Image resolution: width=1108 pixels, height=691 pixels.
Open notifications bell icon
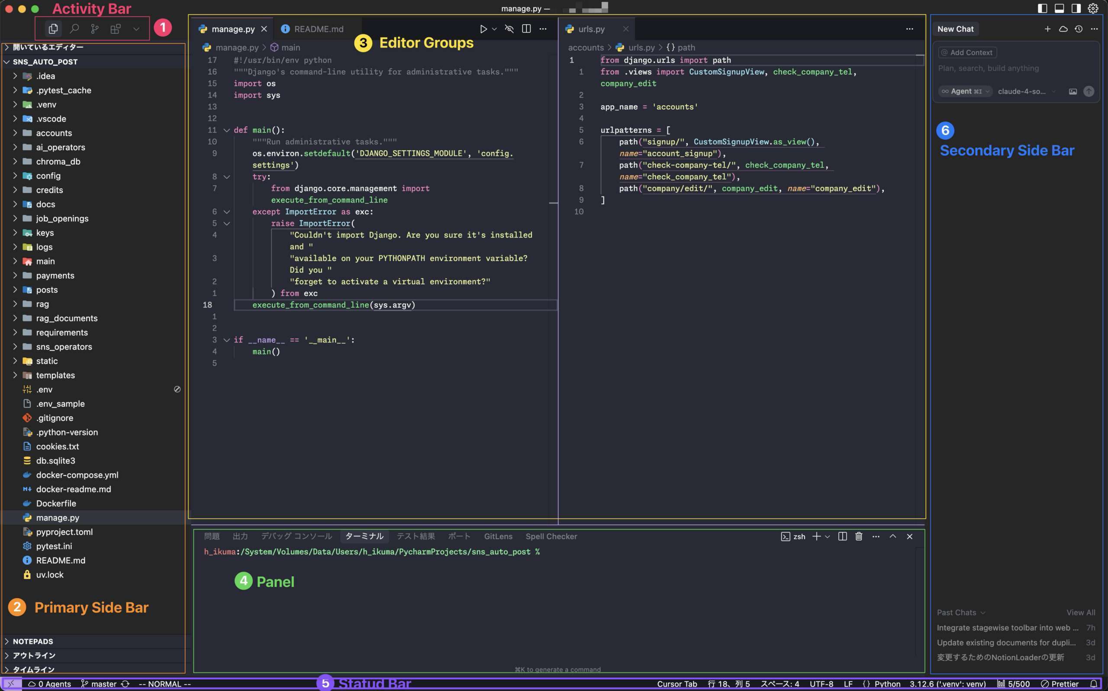1093,684
